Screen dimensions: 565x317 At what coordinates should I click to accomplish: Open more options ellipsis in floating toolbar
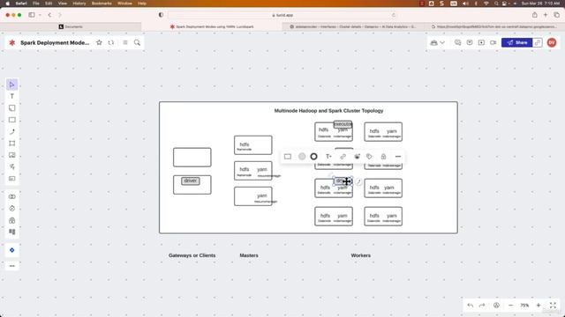pos(398,157)
